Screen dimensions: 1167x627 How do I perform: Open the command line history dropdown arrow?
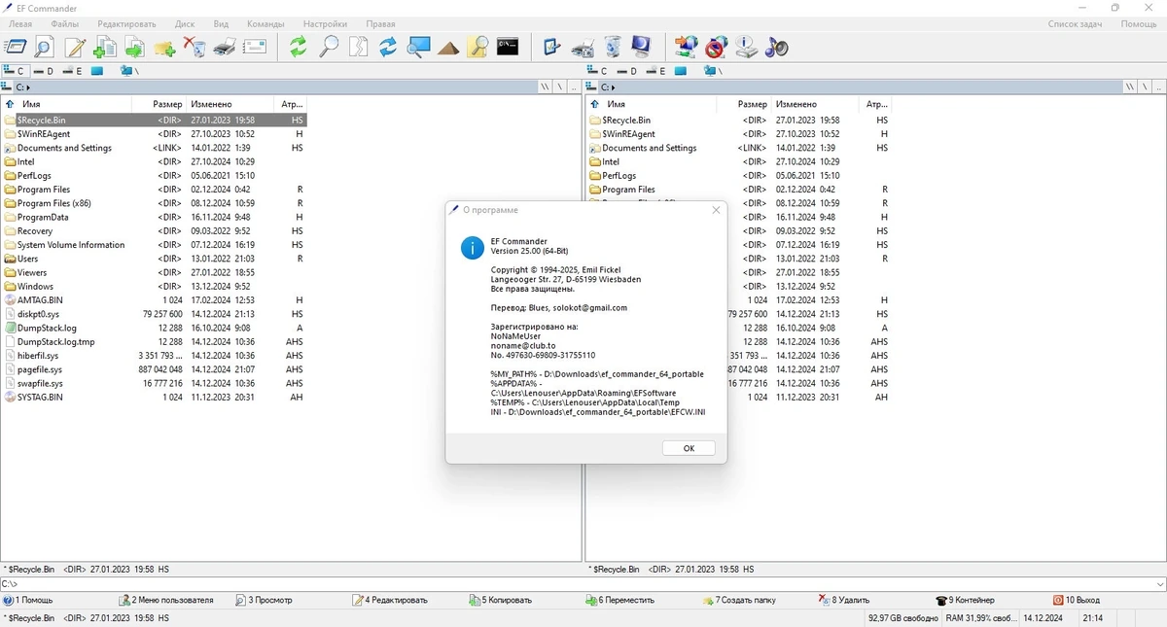pyautogui.click(x=1159, y=584)
